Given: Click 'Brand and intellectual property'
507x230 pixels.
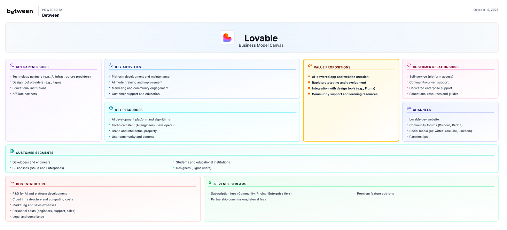Looking at the screenshot, I should (x=134, y=131).
